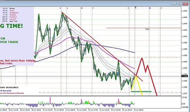The width and height of the screenshot is (190, 112).
Task: Click the green 'G TIME!' banner text
Action: pyautogui.click(x=11, y=26)
